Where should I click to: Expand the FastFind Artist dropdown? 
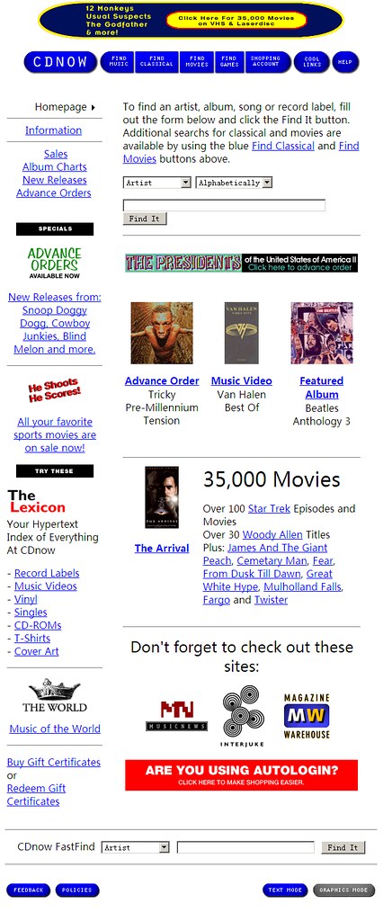pyautogui.click(x=136, y=847)
